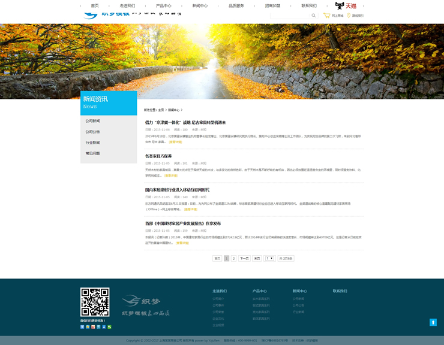
Task: Open the article 各类家目巧保养
Action: 158,156
